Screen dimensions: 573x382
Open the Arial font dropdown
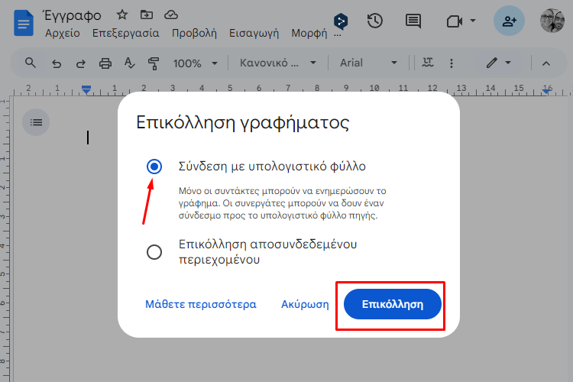pyautogui.click(x=368, y=63)
